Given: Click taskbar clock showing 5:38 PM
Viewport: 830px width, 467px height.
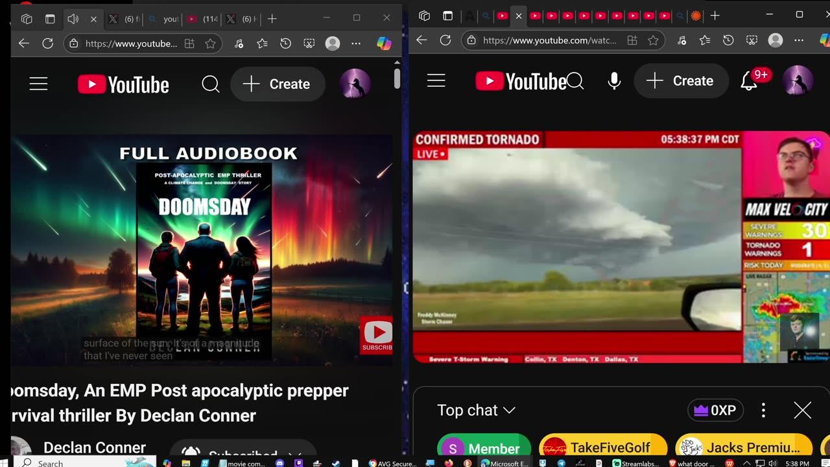Looking at the screenshot, I should pos(796,463).
